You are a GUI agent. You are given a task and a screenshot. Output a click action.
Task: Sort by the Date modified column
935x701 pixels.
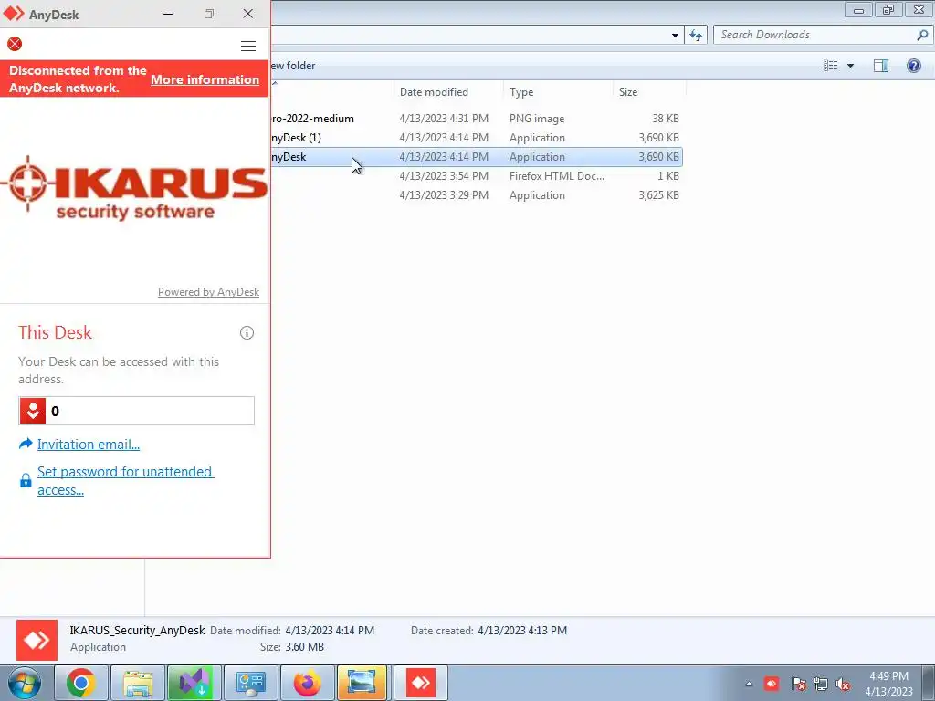(x=448, y=92)
